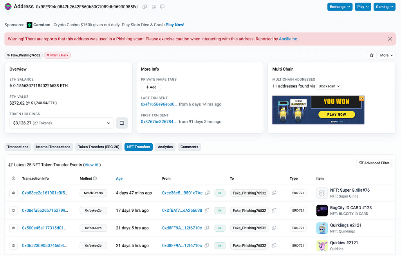The height and width of the screenshot is (256, 401).
Task: Click the Gamdom Play Now! link
Action: click(x=175, y=25)
